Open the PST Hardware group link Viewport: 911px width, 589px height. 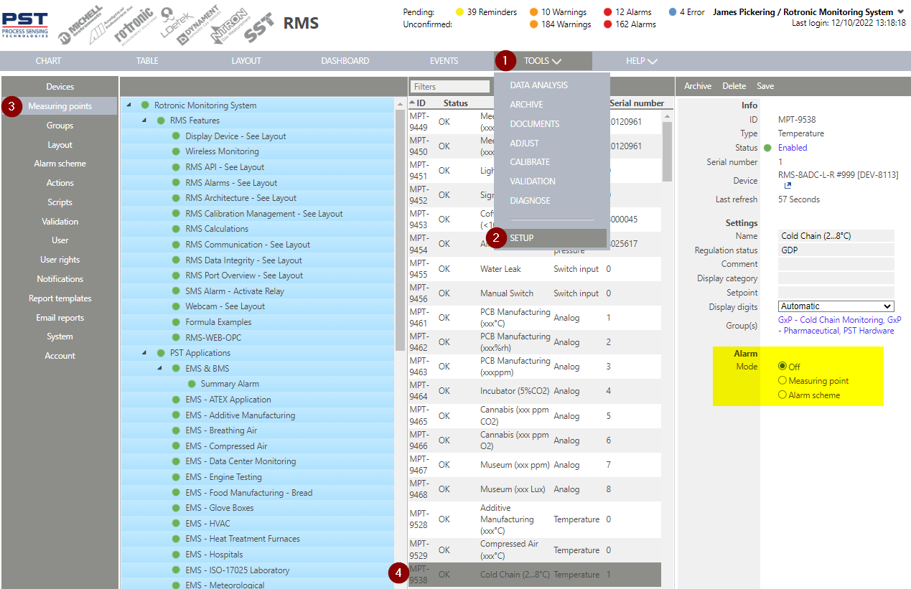pos(869,331)
